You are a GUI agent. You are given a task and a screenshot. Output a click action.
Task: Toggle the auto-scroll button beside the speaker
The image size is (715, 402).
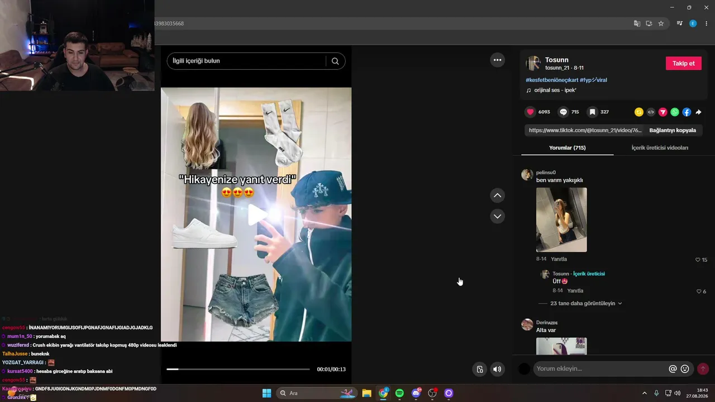point(479,369)
